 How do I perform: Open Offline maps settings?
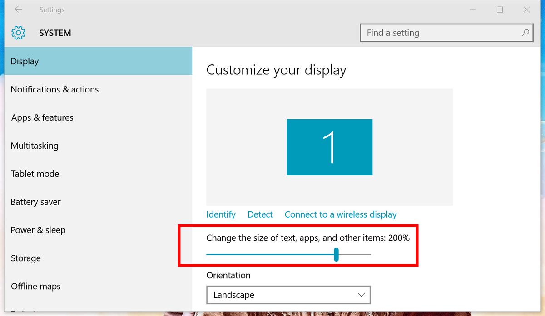pyautogui.click(x=35, y=286)
